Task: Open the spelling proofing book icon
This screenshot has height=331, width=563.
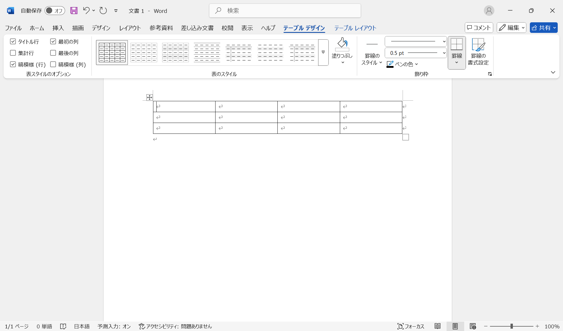Action: tap(63, 326)
